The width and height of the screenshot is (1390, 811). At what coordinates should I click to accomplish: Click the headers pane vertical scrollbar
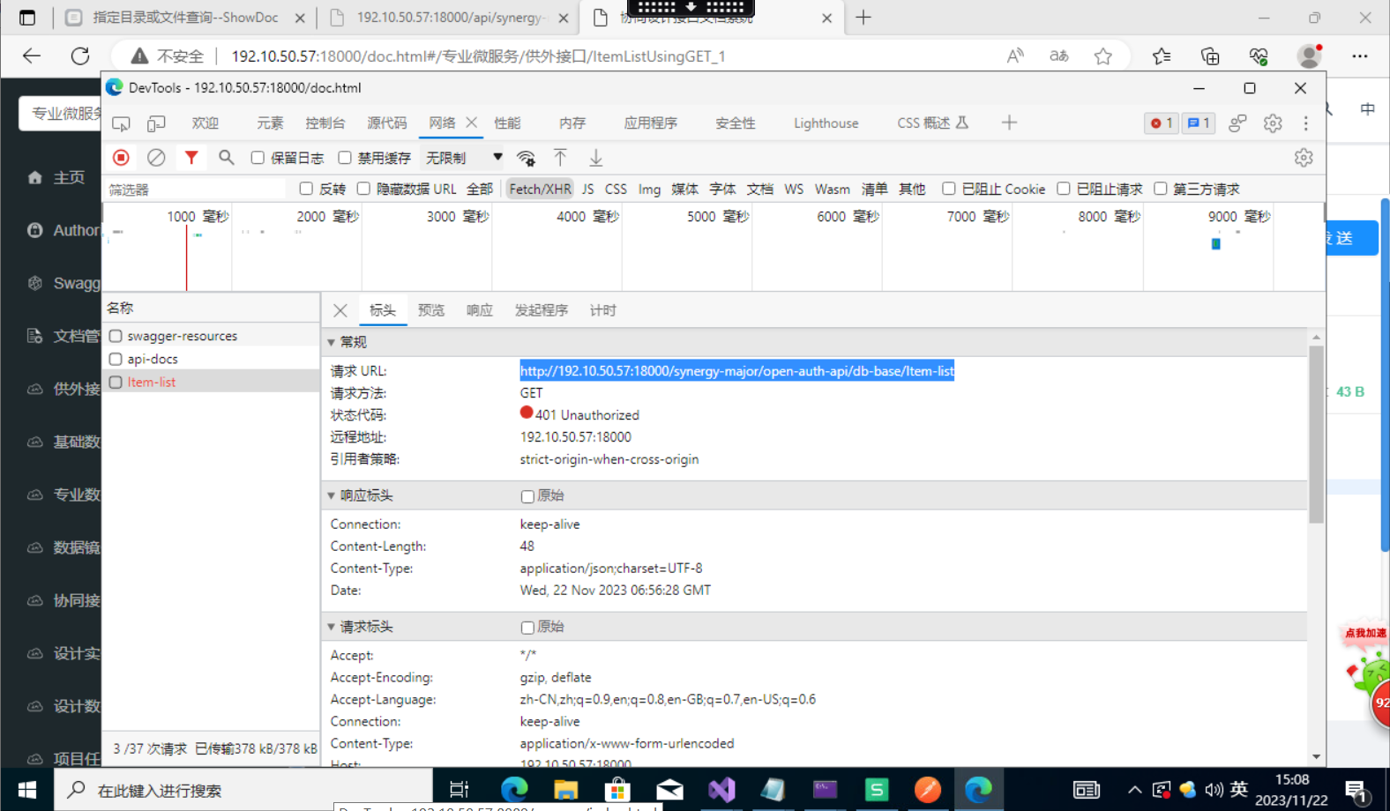coord(1316,435)
